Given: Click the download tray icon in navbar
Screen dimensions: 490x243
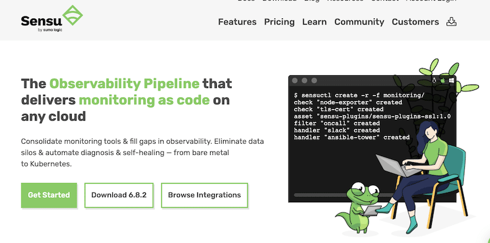Looking at the screenshot, I should click(x=451, y=21).
